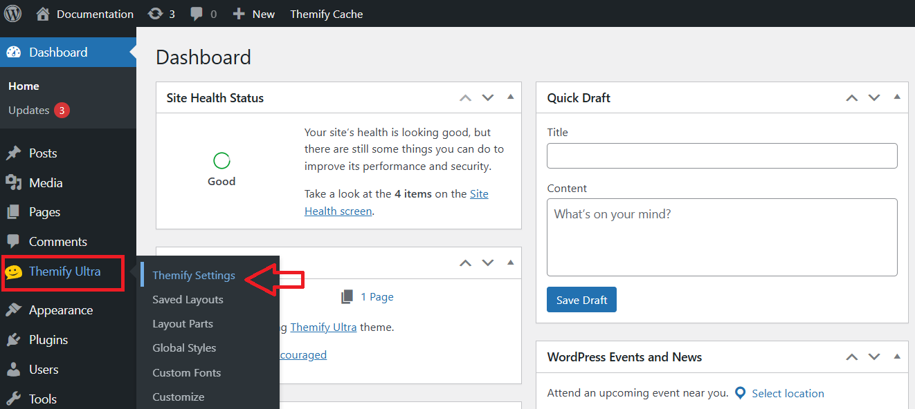Open Themify Settings from the submenu
The image size is (915, 409).
coord(194,274)
